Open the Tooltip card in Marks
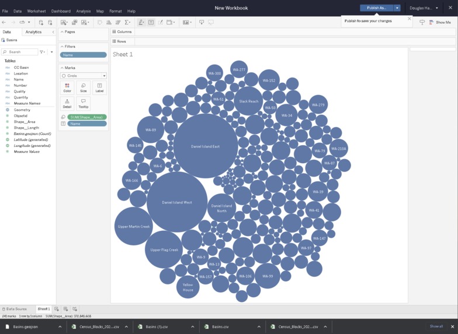458x334 pixels. 83,104
